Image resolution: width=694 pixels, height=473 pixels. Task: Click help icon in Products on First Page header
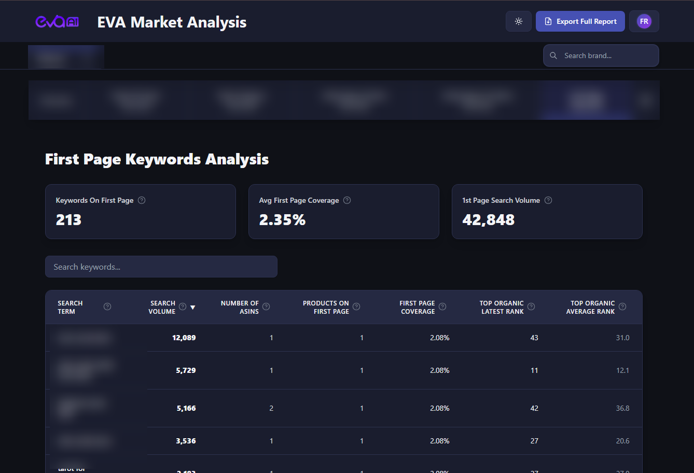point(356,307)
